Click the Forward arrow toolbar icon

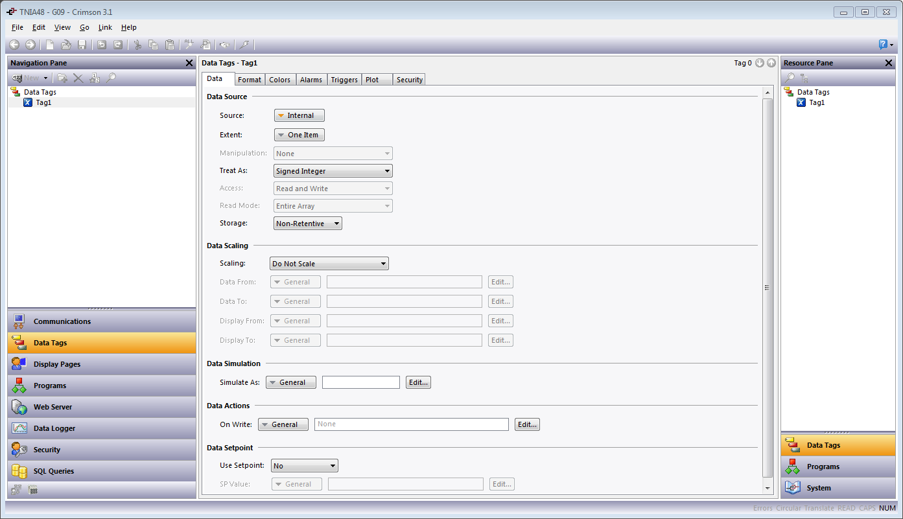click(x=30, y=45)
